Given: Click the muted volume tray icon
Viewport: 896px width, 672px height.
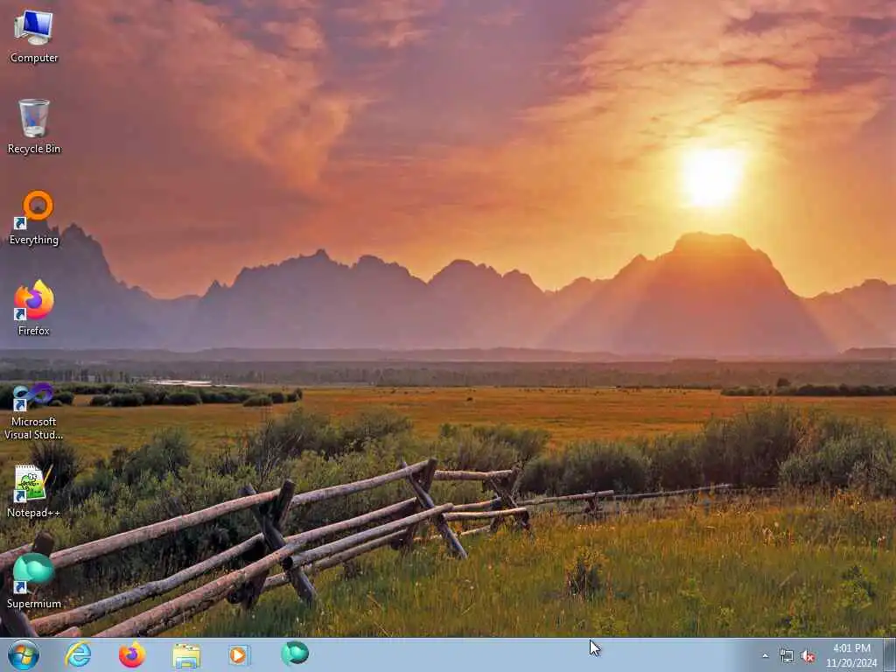Looking at the screenshot, I should point(808,656).
